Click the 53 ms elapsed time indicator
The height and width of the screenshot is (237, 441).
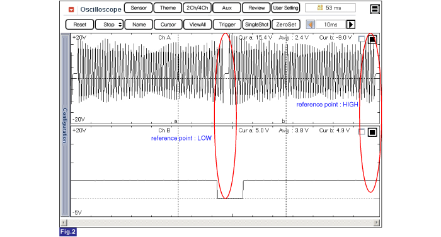click(x=330, y=8)
